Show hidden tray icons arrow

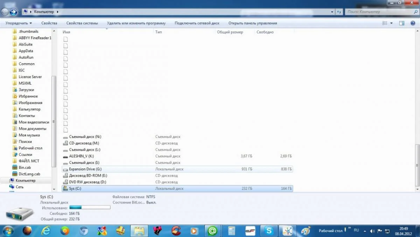pos(365,231)
